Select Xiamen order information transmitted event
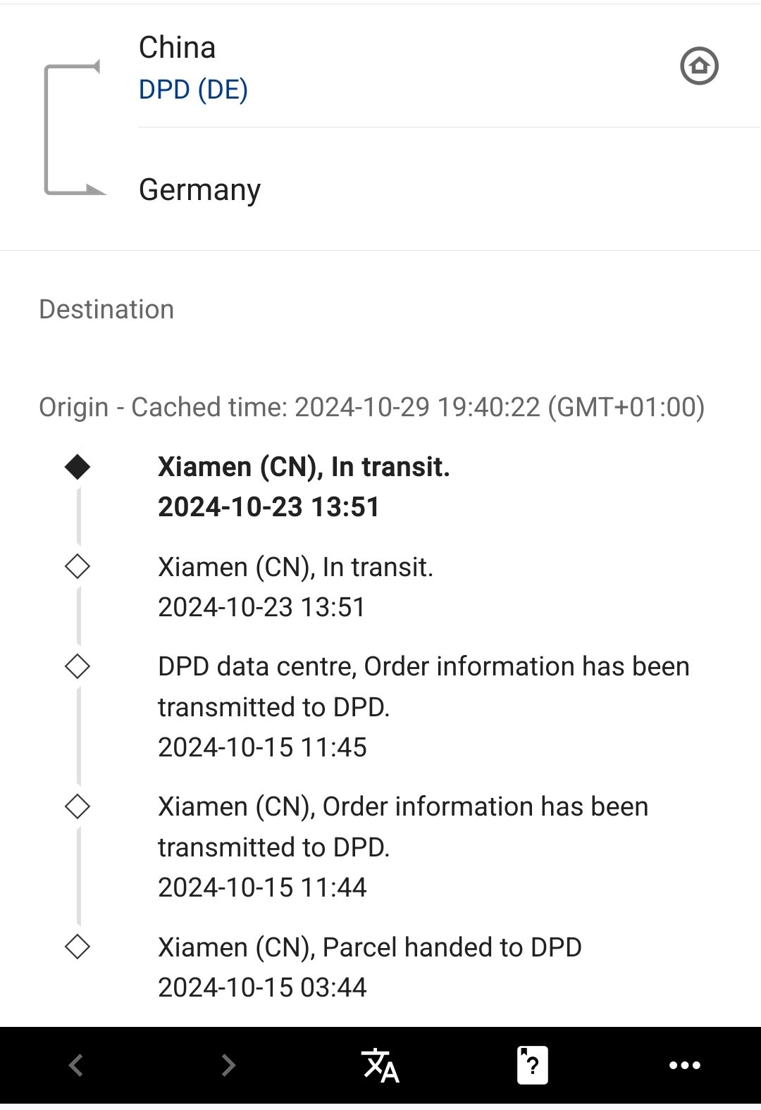This screenshot has height=1110, width=761. (x=402, y=846)
